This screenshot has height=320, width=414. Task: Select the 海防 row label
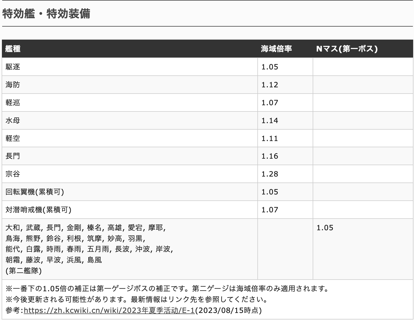tap(13, 85)
